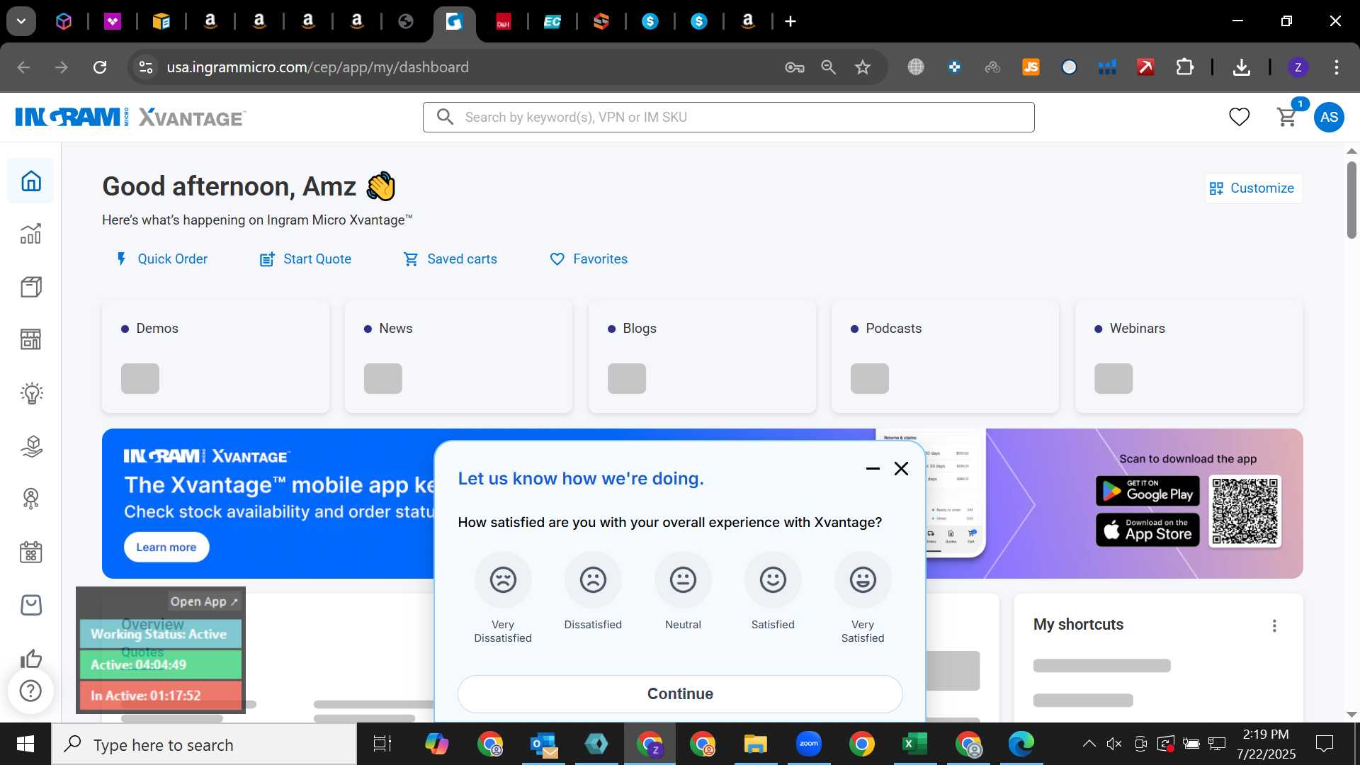Show hidden system tray icons chevron
The width and height of the screenshot is (1360, 765).
click(1089, 744)
